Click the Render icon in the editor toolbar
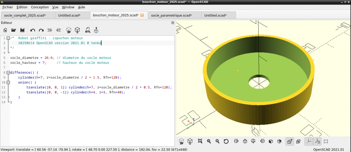The height and width of the screenshot is (152, 351). tap(77, 30)
